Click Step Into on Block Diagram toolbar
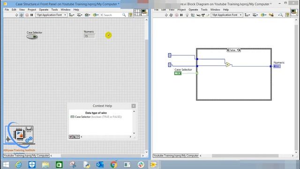 pyautogui.click(x=198, y=15)
